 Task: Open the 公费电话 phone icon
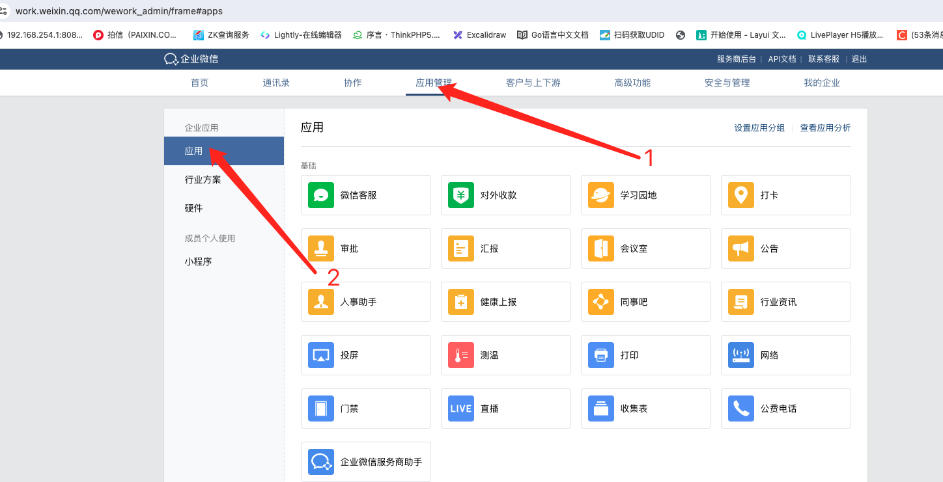[740, 408]
